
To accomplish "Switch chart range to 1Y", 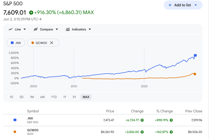I will click(65, 97).
